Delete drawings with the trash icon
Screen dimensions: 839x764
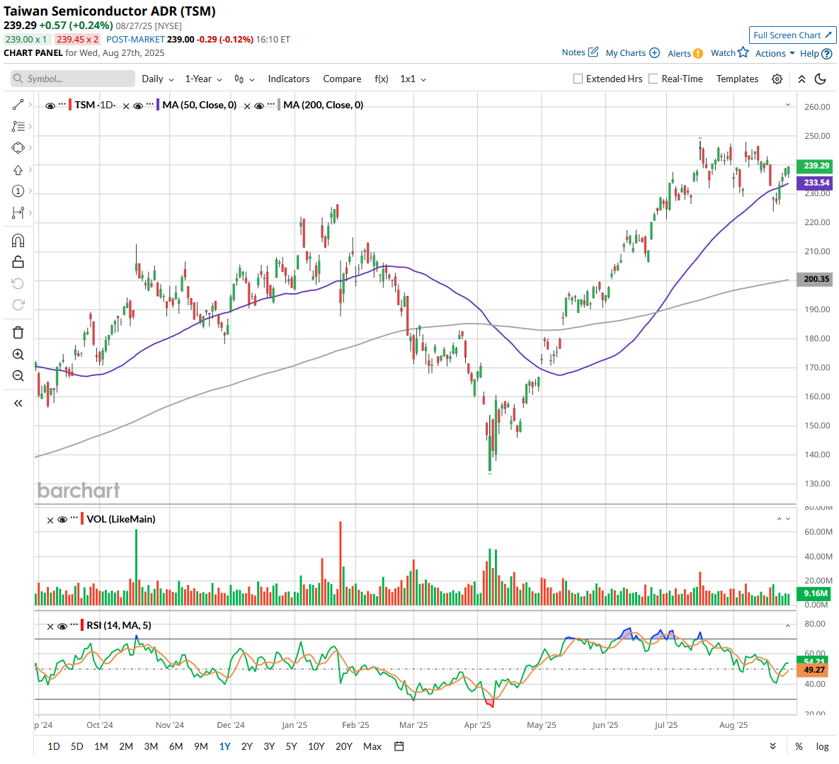tap(18, 333)
